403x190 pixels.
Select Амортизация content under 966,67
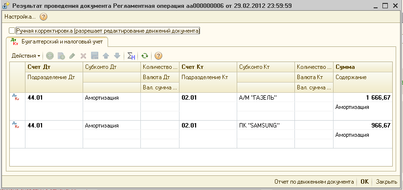[x=363, y=135]
